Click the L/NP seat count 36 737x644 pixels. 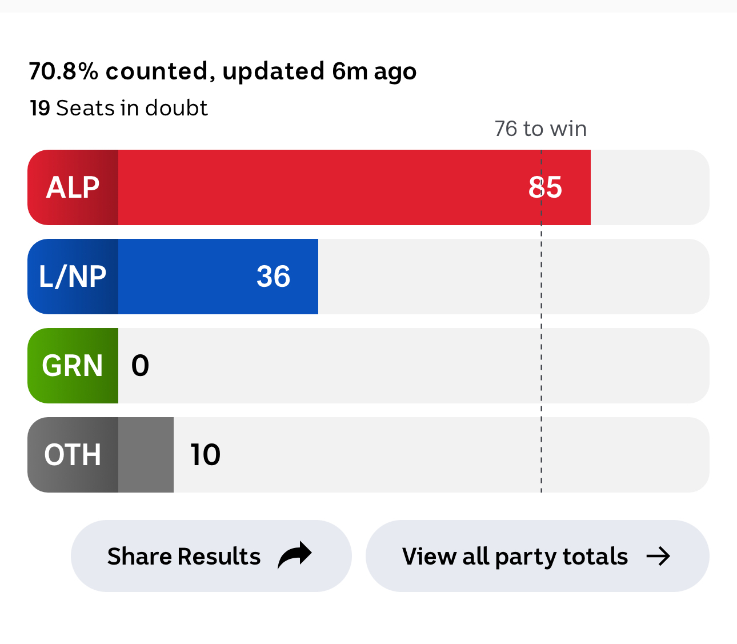point(273,277)
